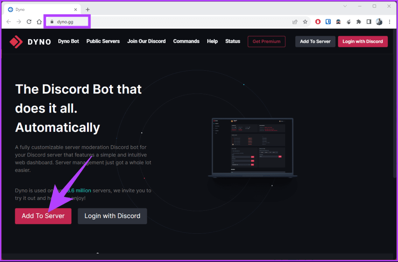
Task: Click the 3.6 million servers link
Action: [x=79, y=190]
